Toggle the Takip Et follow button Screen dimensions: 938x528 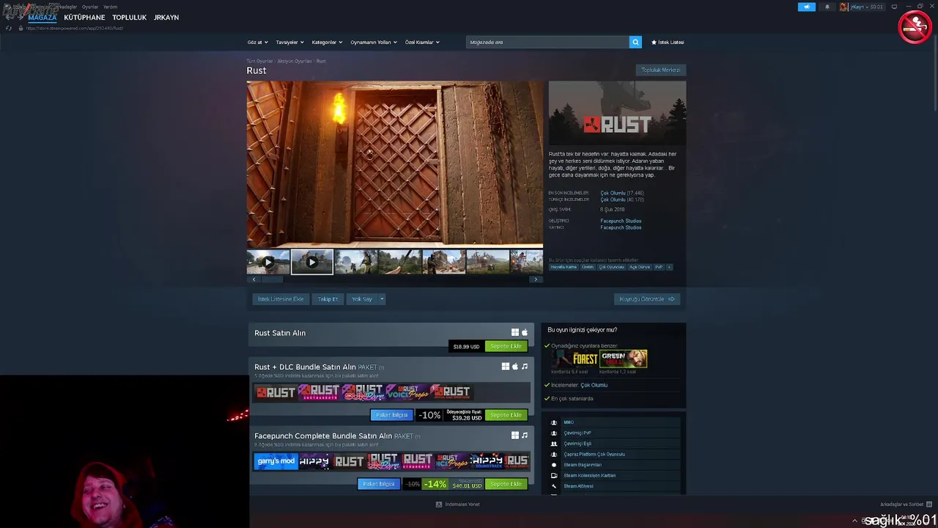(328, 299)
